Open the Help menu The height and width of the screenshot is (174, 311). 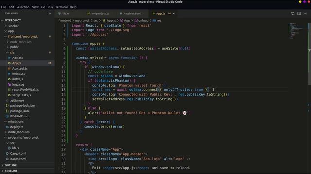(73, 7)
